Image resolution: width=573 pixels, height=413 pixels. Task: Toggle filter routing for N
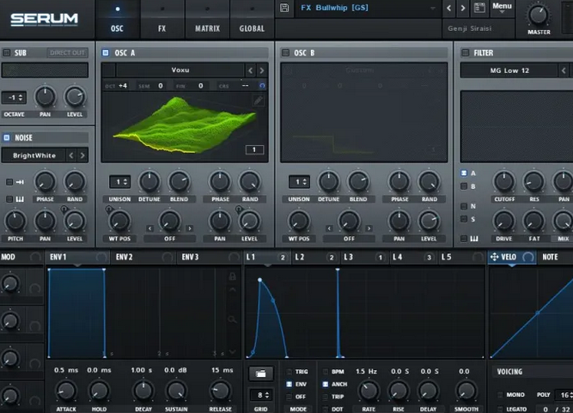click(x=464, y=206)
